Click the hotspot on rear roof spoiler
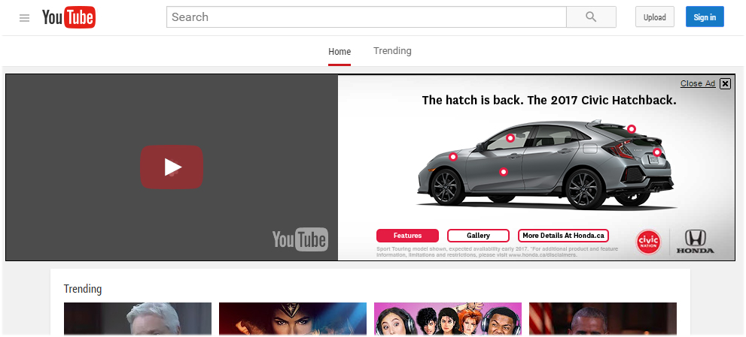This screenshot has width=746, height=337. [x=632, y=128]
